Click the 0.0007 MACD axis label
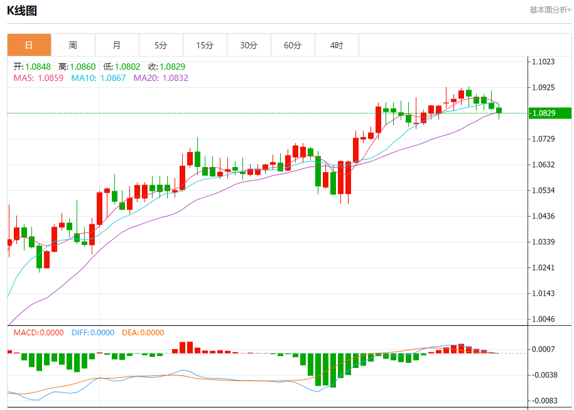Image resolution: width=574 pixels, height=410 pixels. click(544, 349)
